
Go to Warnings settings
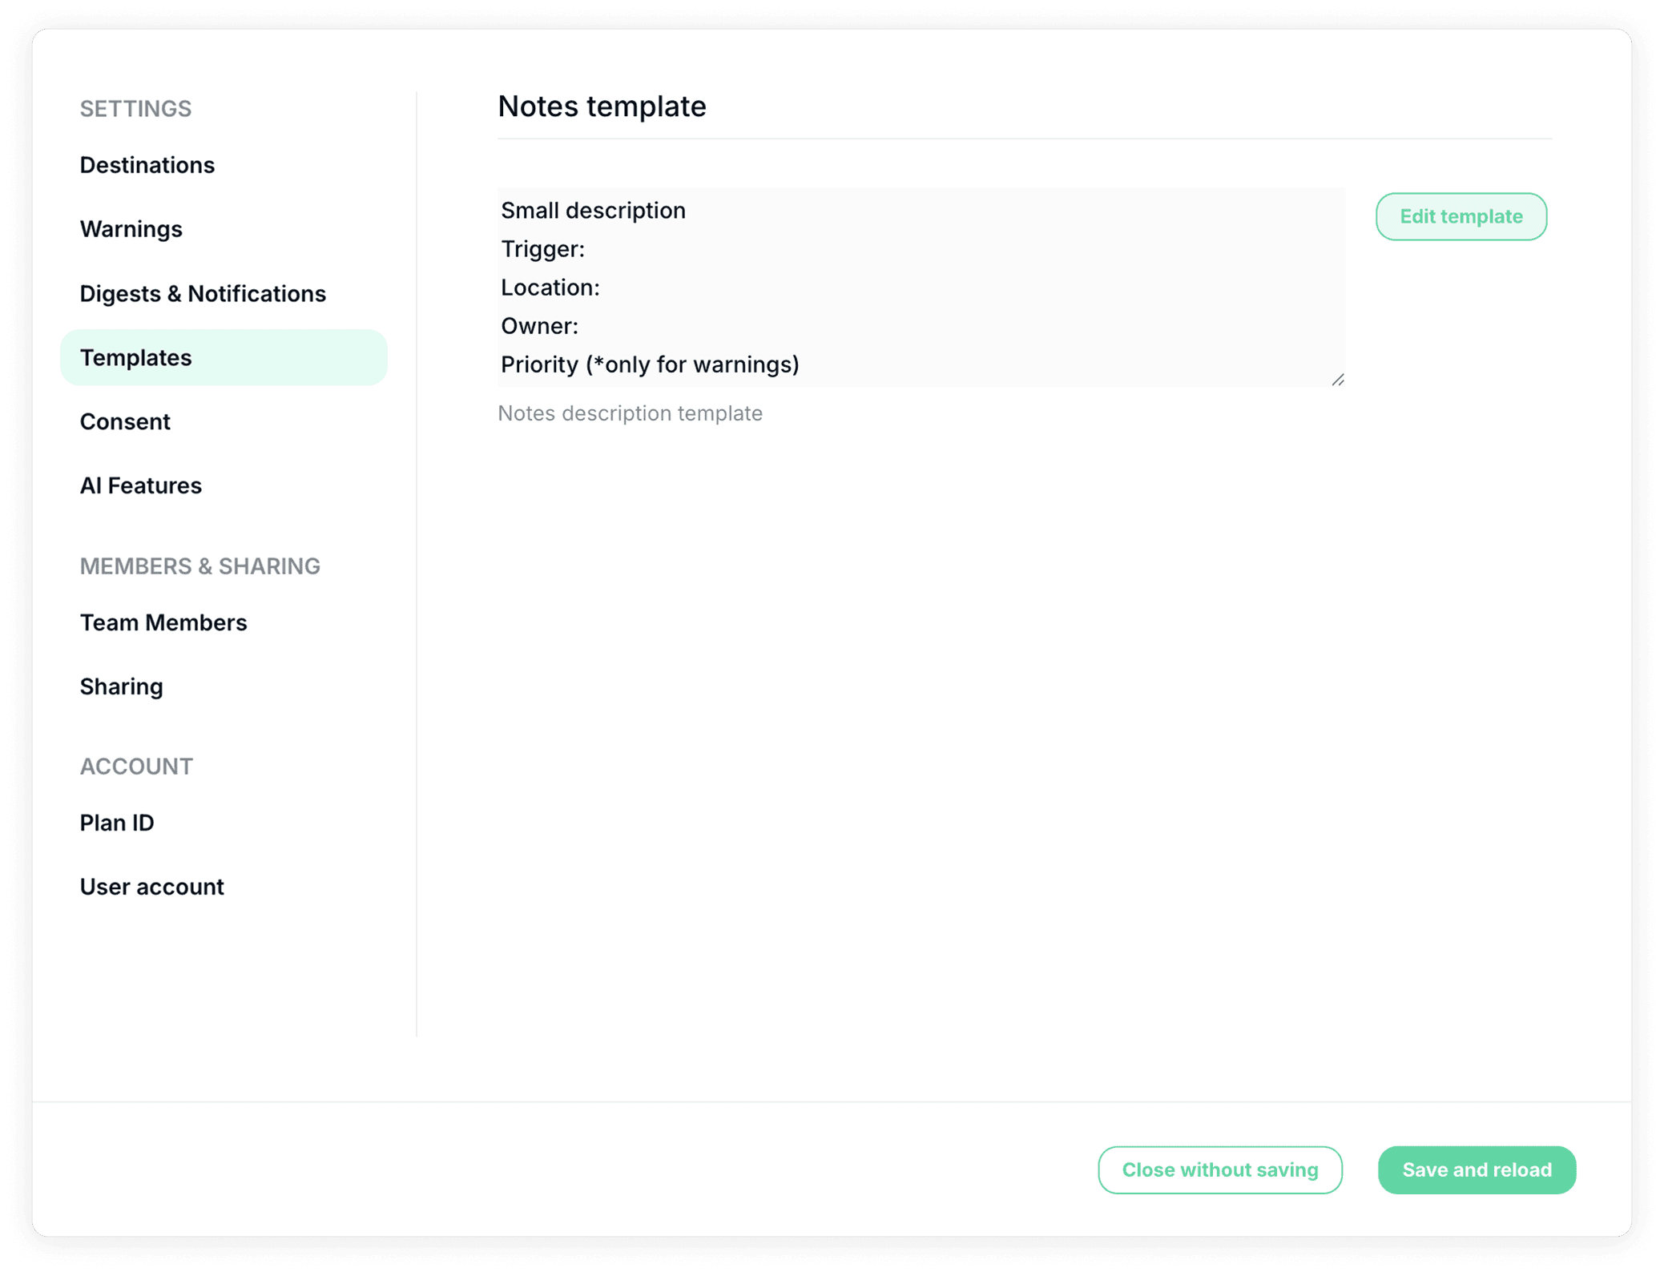(x=131, y=229)
